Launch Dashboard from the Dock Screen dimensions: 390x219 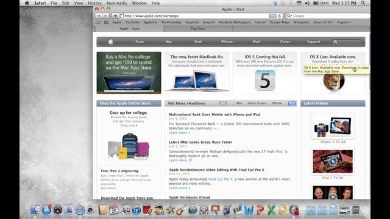click(58, 210)
